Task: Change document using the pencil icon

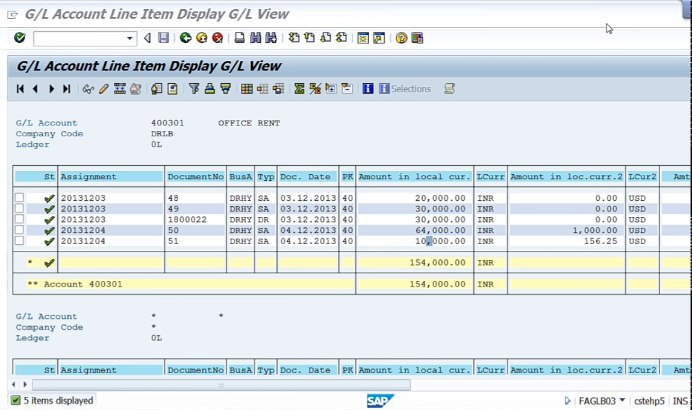Action: [104, 89]
